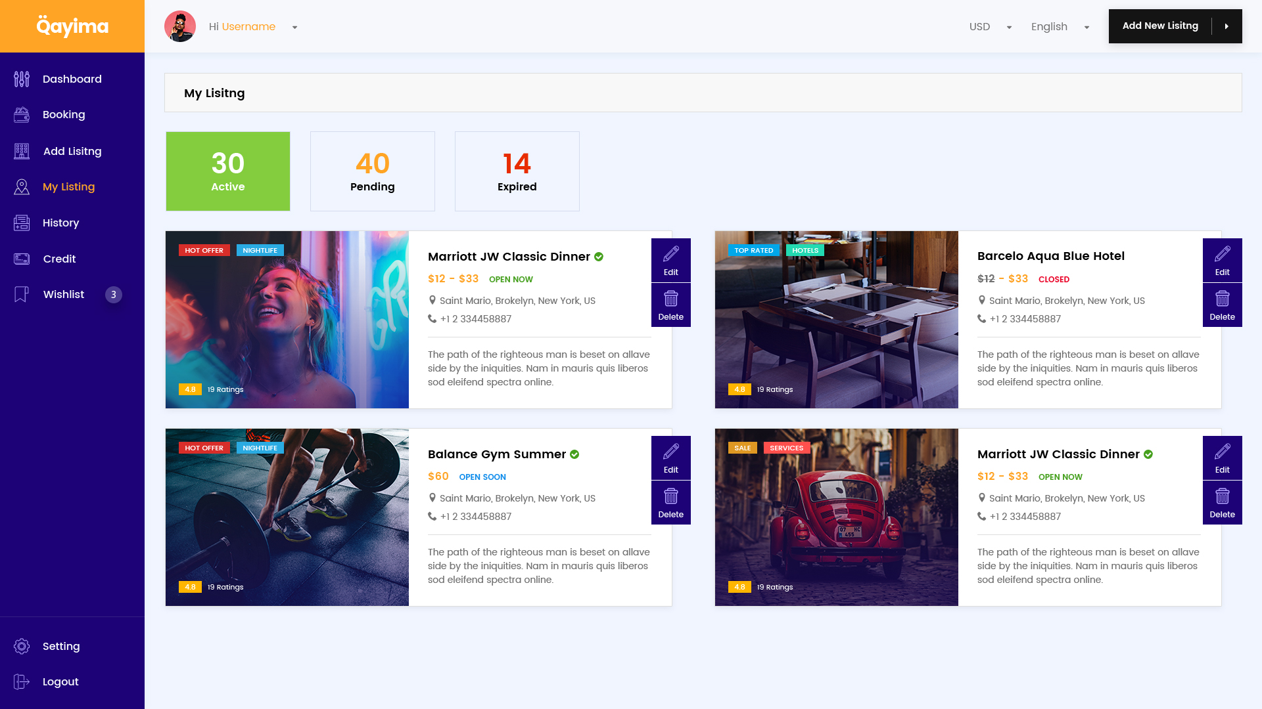Screen dimensions: 1262x709
Task: Show the 14 Expired listings tab
Action: [517, 171]
